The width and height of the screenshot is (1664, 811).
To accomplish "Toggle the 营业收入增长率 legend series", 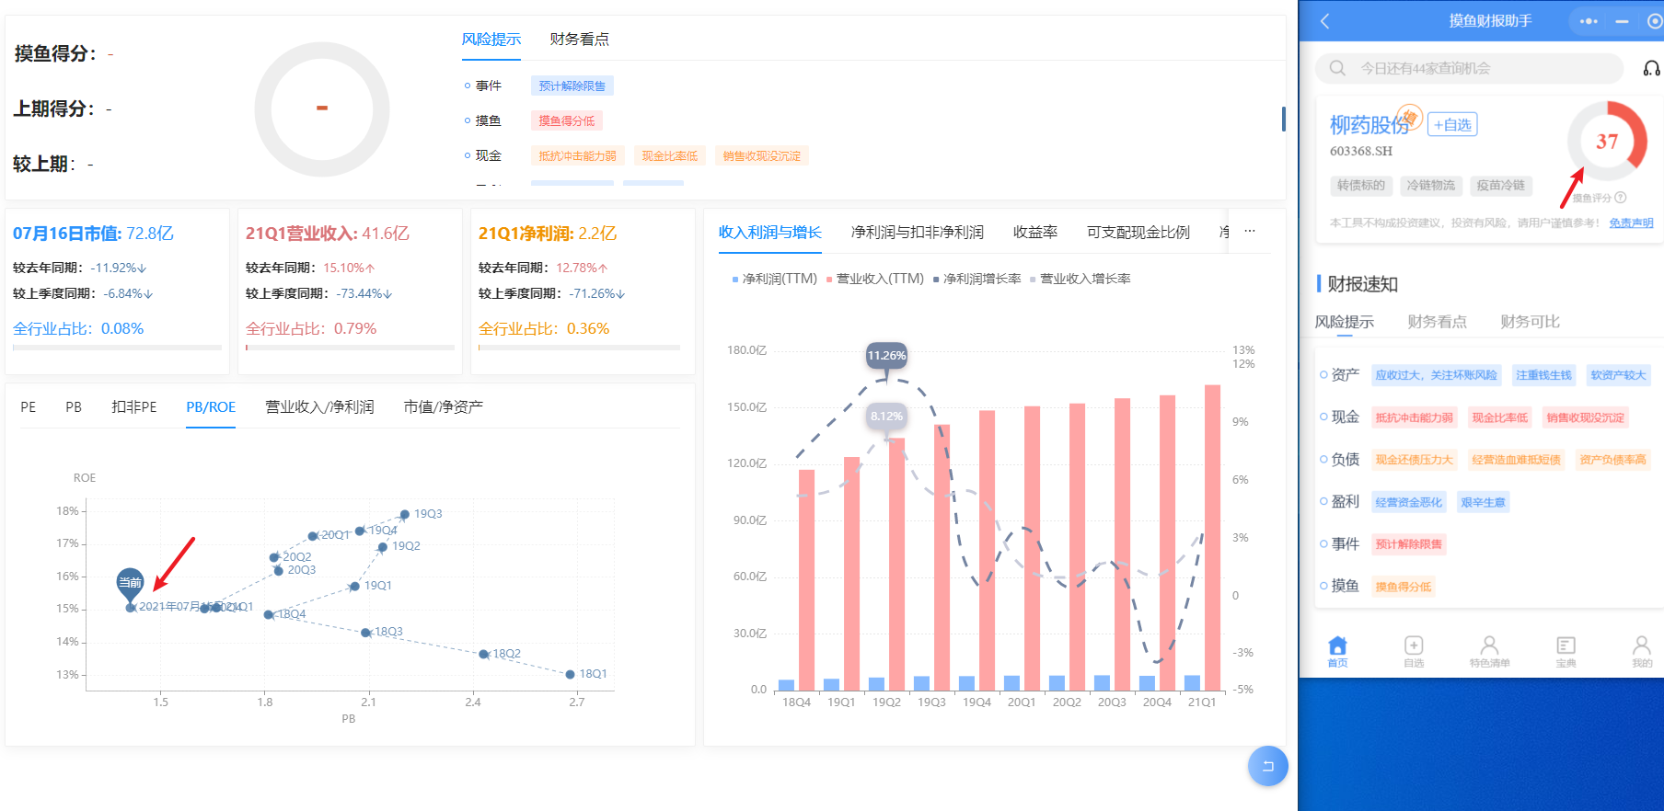I will click(x=1080, y=279).
